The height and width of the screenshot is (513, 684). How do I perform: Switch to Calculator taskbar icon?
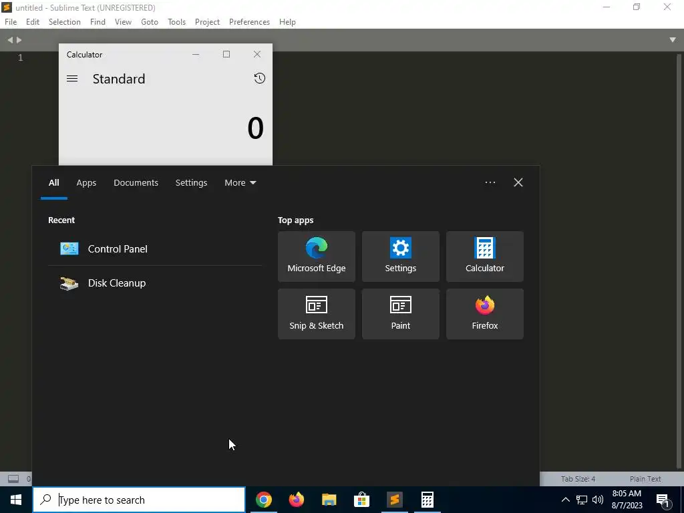coord(427,500)
